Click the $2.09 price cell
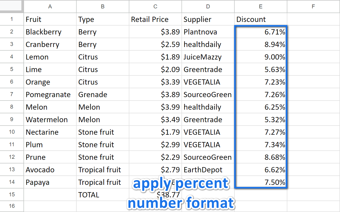Image resolution: width=340 pixels, height=212 pixels. tap(155, 69)
